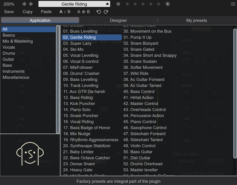
Task: Click the redo arrow icon
Action: [x=106, y=12]
